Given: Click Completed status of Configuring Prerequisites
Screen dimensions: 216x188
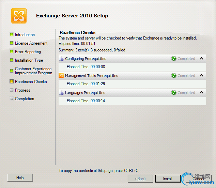Looking at the screenshot, I should coord(186,59).
